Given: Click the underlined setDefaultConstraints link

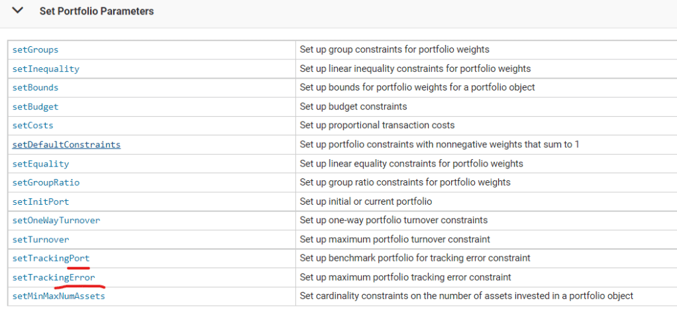Looking at the screenshot, I should (66, 145).
